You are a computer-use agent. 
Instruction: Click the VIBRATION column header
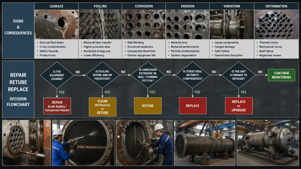(x=232, y=6)
